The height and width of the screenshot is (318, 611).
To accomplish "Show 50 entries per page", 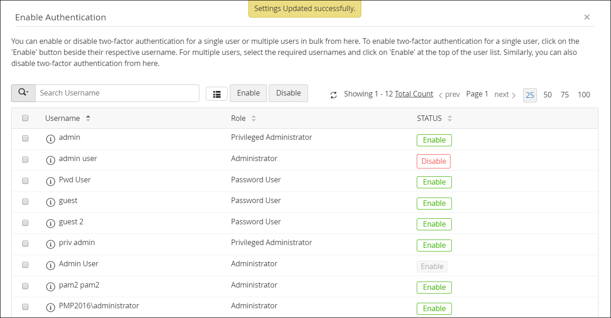I will pyautogui.click(x=547, y=95).
